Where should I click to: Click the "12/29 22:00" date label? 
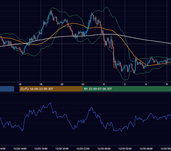(x=83, y=148)
